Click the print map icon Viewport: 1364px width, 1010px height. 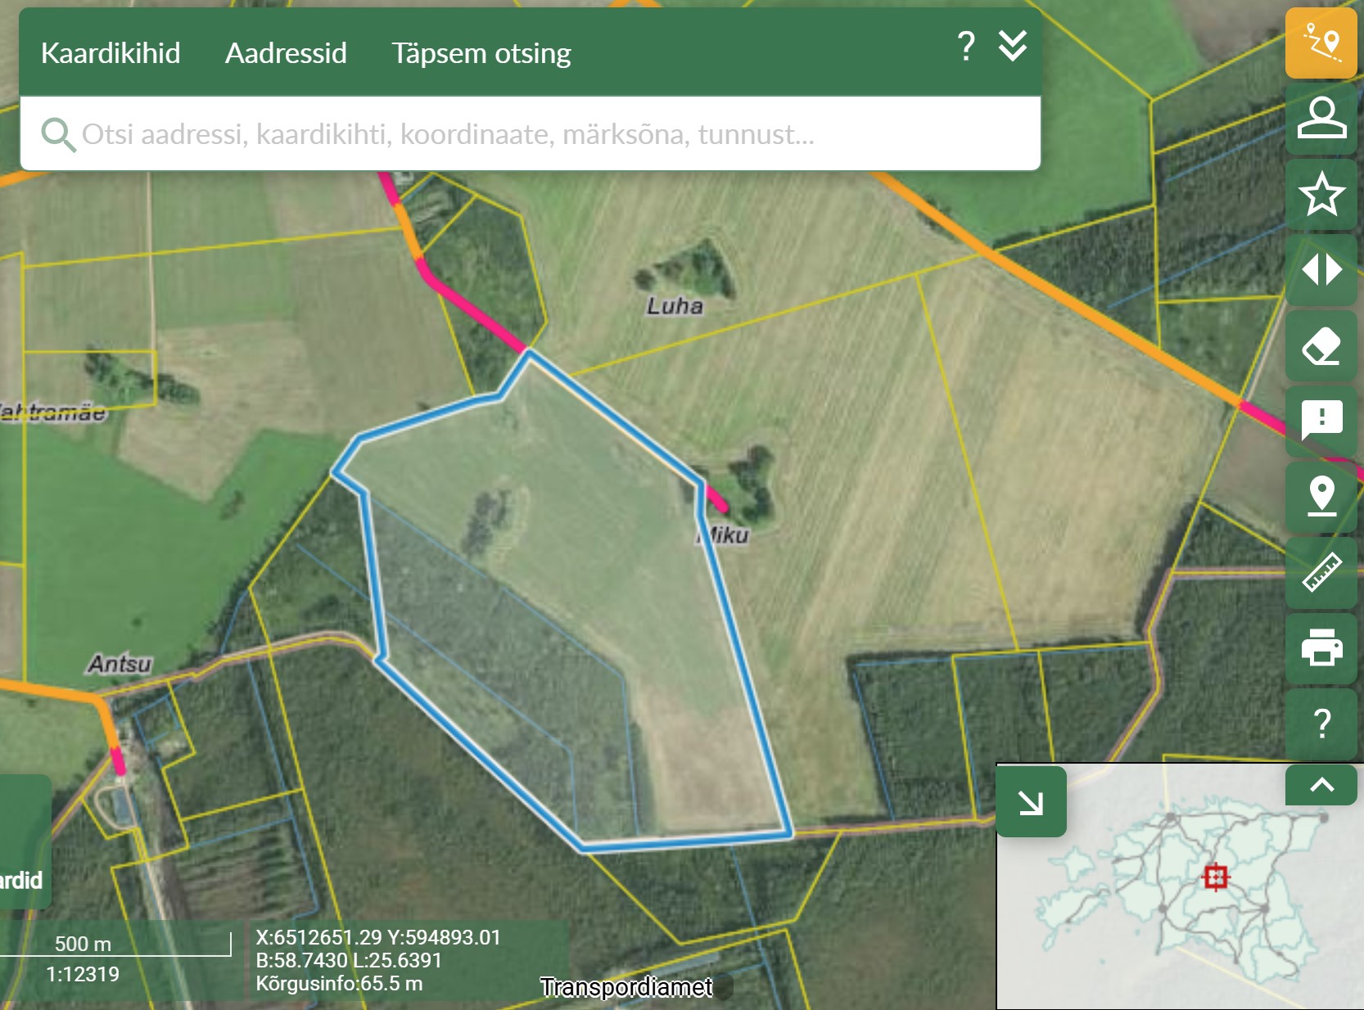click(x=1321, y=647)
